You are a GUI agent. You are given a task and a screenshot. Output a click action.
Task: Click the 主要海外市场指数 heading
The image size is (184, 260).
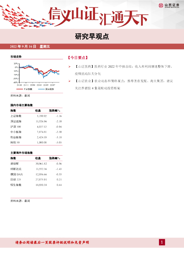click(22, 153)
